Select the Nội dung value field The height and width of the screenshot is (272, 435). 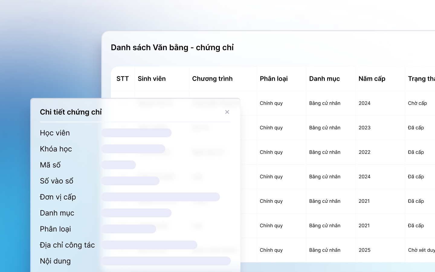pos(166,261)
